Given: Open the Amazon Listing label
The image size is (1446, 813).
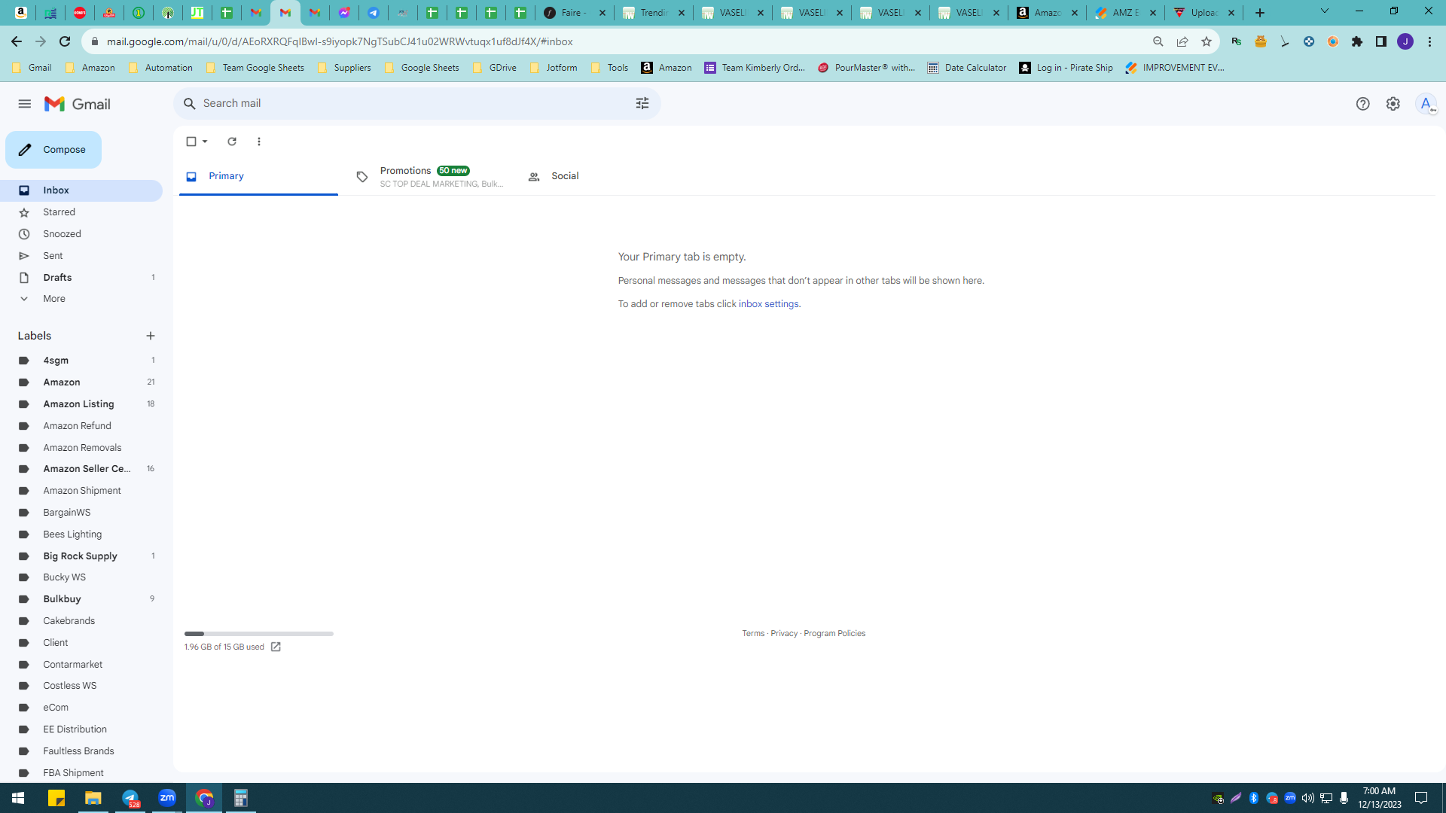Looking at the screenshot, I should tap(81, 404).
